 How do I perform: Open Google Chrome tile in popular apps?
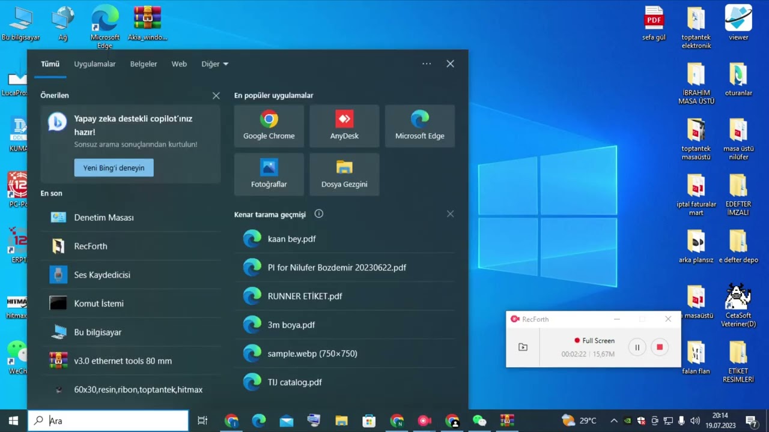tap(269, 126)
